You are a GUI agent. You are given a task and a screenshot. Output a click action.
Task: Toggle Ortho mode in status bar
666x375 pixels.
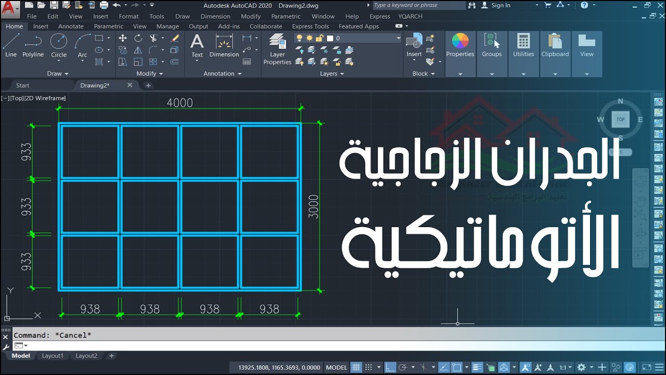click(390, 367)
